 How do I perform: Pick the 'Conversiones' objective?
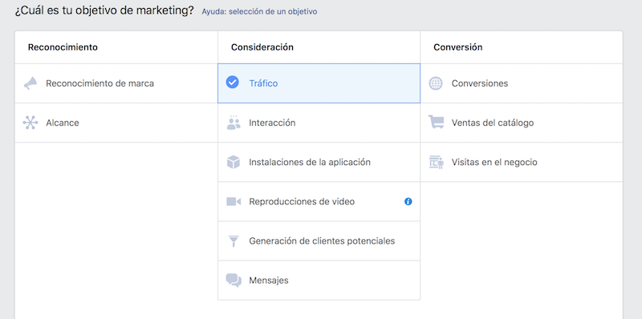(x=480, y=83)
